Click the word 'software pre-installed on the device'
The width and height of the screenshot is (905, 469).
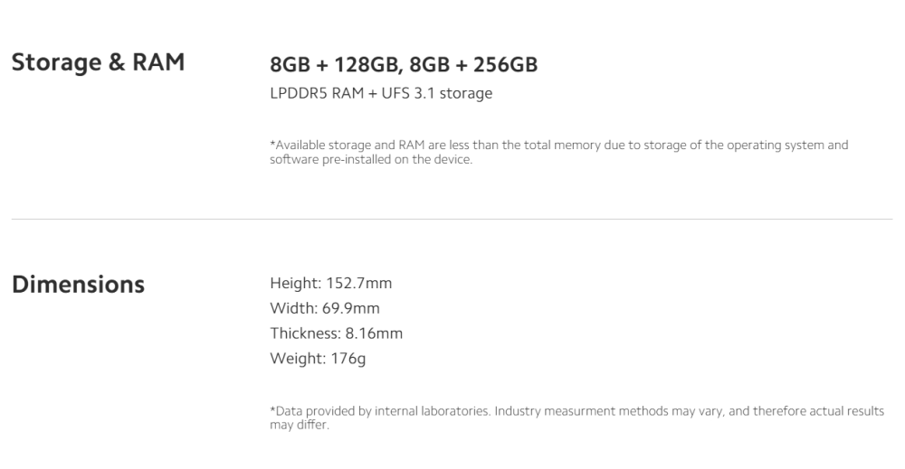[370, 160]
